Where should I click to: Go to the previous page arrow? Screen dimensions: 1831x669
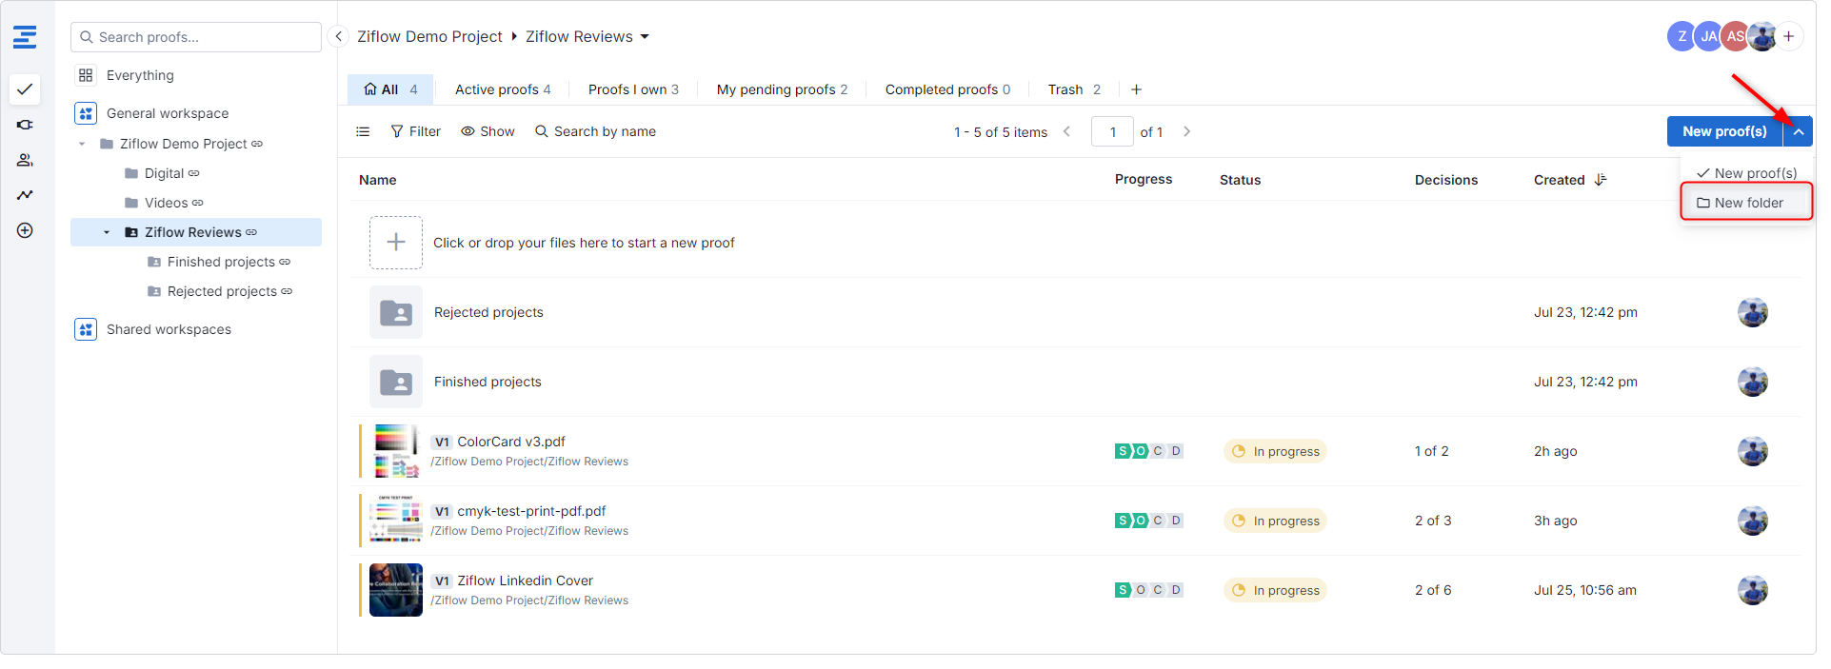(x=1066, y=131)
